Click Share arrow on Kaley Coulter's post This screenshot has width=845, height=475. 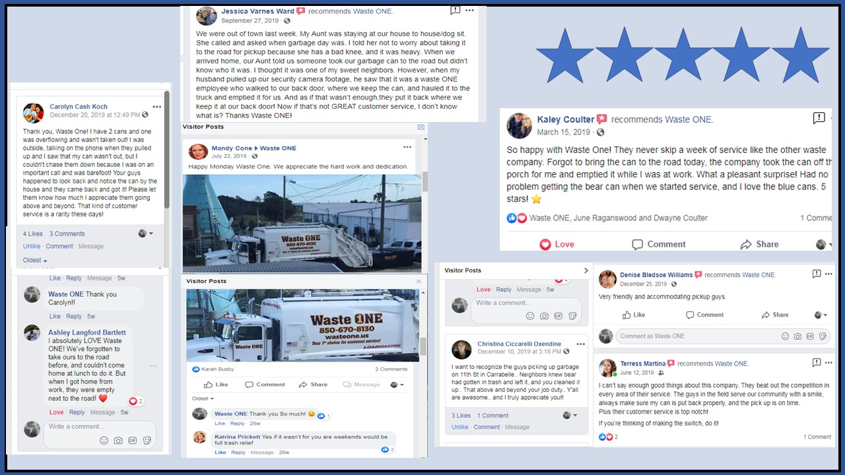(746, 244)
